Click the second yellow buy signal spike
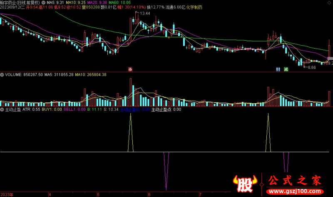Viewport: 333px width, 197px height. point(268,133)
